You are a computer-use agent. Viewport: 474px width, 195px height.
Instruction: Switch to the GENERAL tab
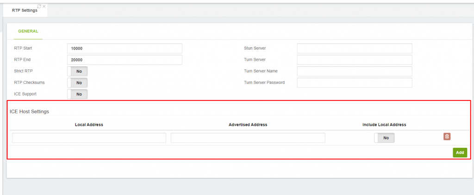coord(28,31)
